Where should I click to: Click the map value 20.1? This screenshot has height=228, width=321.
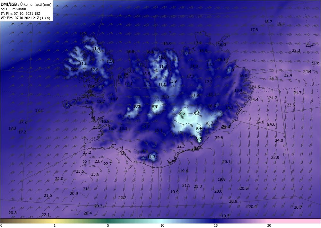[226, 162]
